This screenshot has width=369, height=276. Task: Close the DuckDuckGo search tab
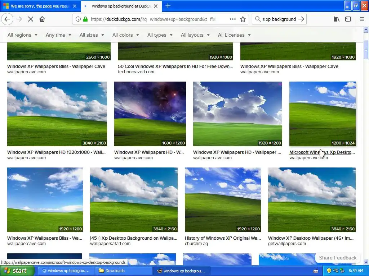click(x=156, y=6)
